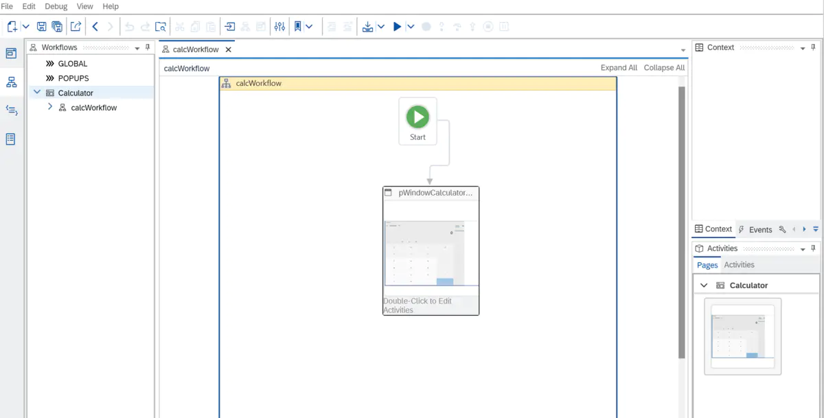
Task: Select Calculator in the Workflows tree
Action: 76,93
